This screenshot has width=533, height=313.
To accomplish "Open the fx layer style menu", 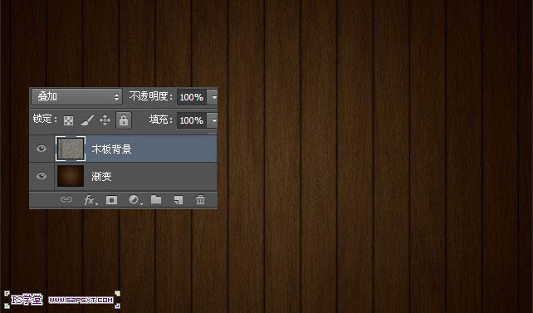I will click(x=90, y=200).
